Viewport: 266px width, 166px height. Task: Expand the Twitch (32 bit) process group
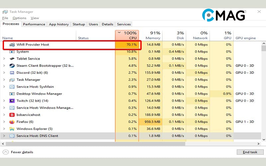pos(4,101)
